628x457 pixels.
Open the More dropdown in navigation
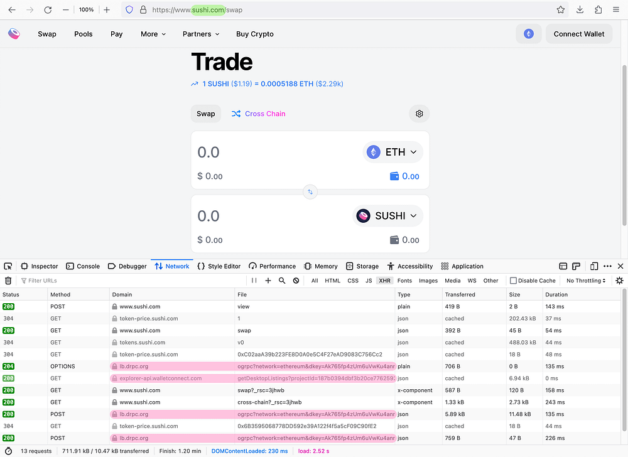click(x=153, y=34)
